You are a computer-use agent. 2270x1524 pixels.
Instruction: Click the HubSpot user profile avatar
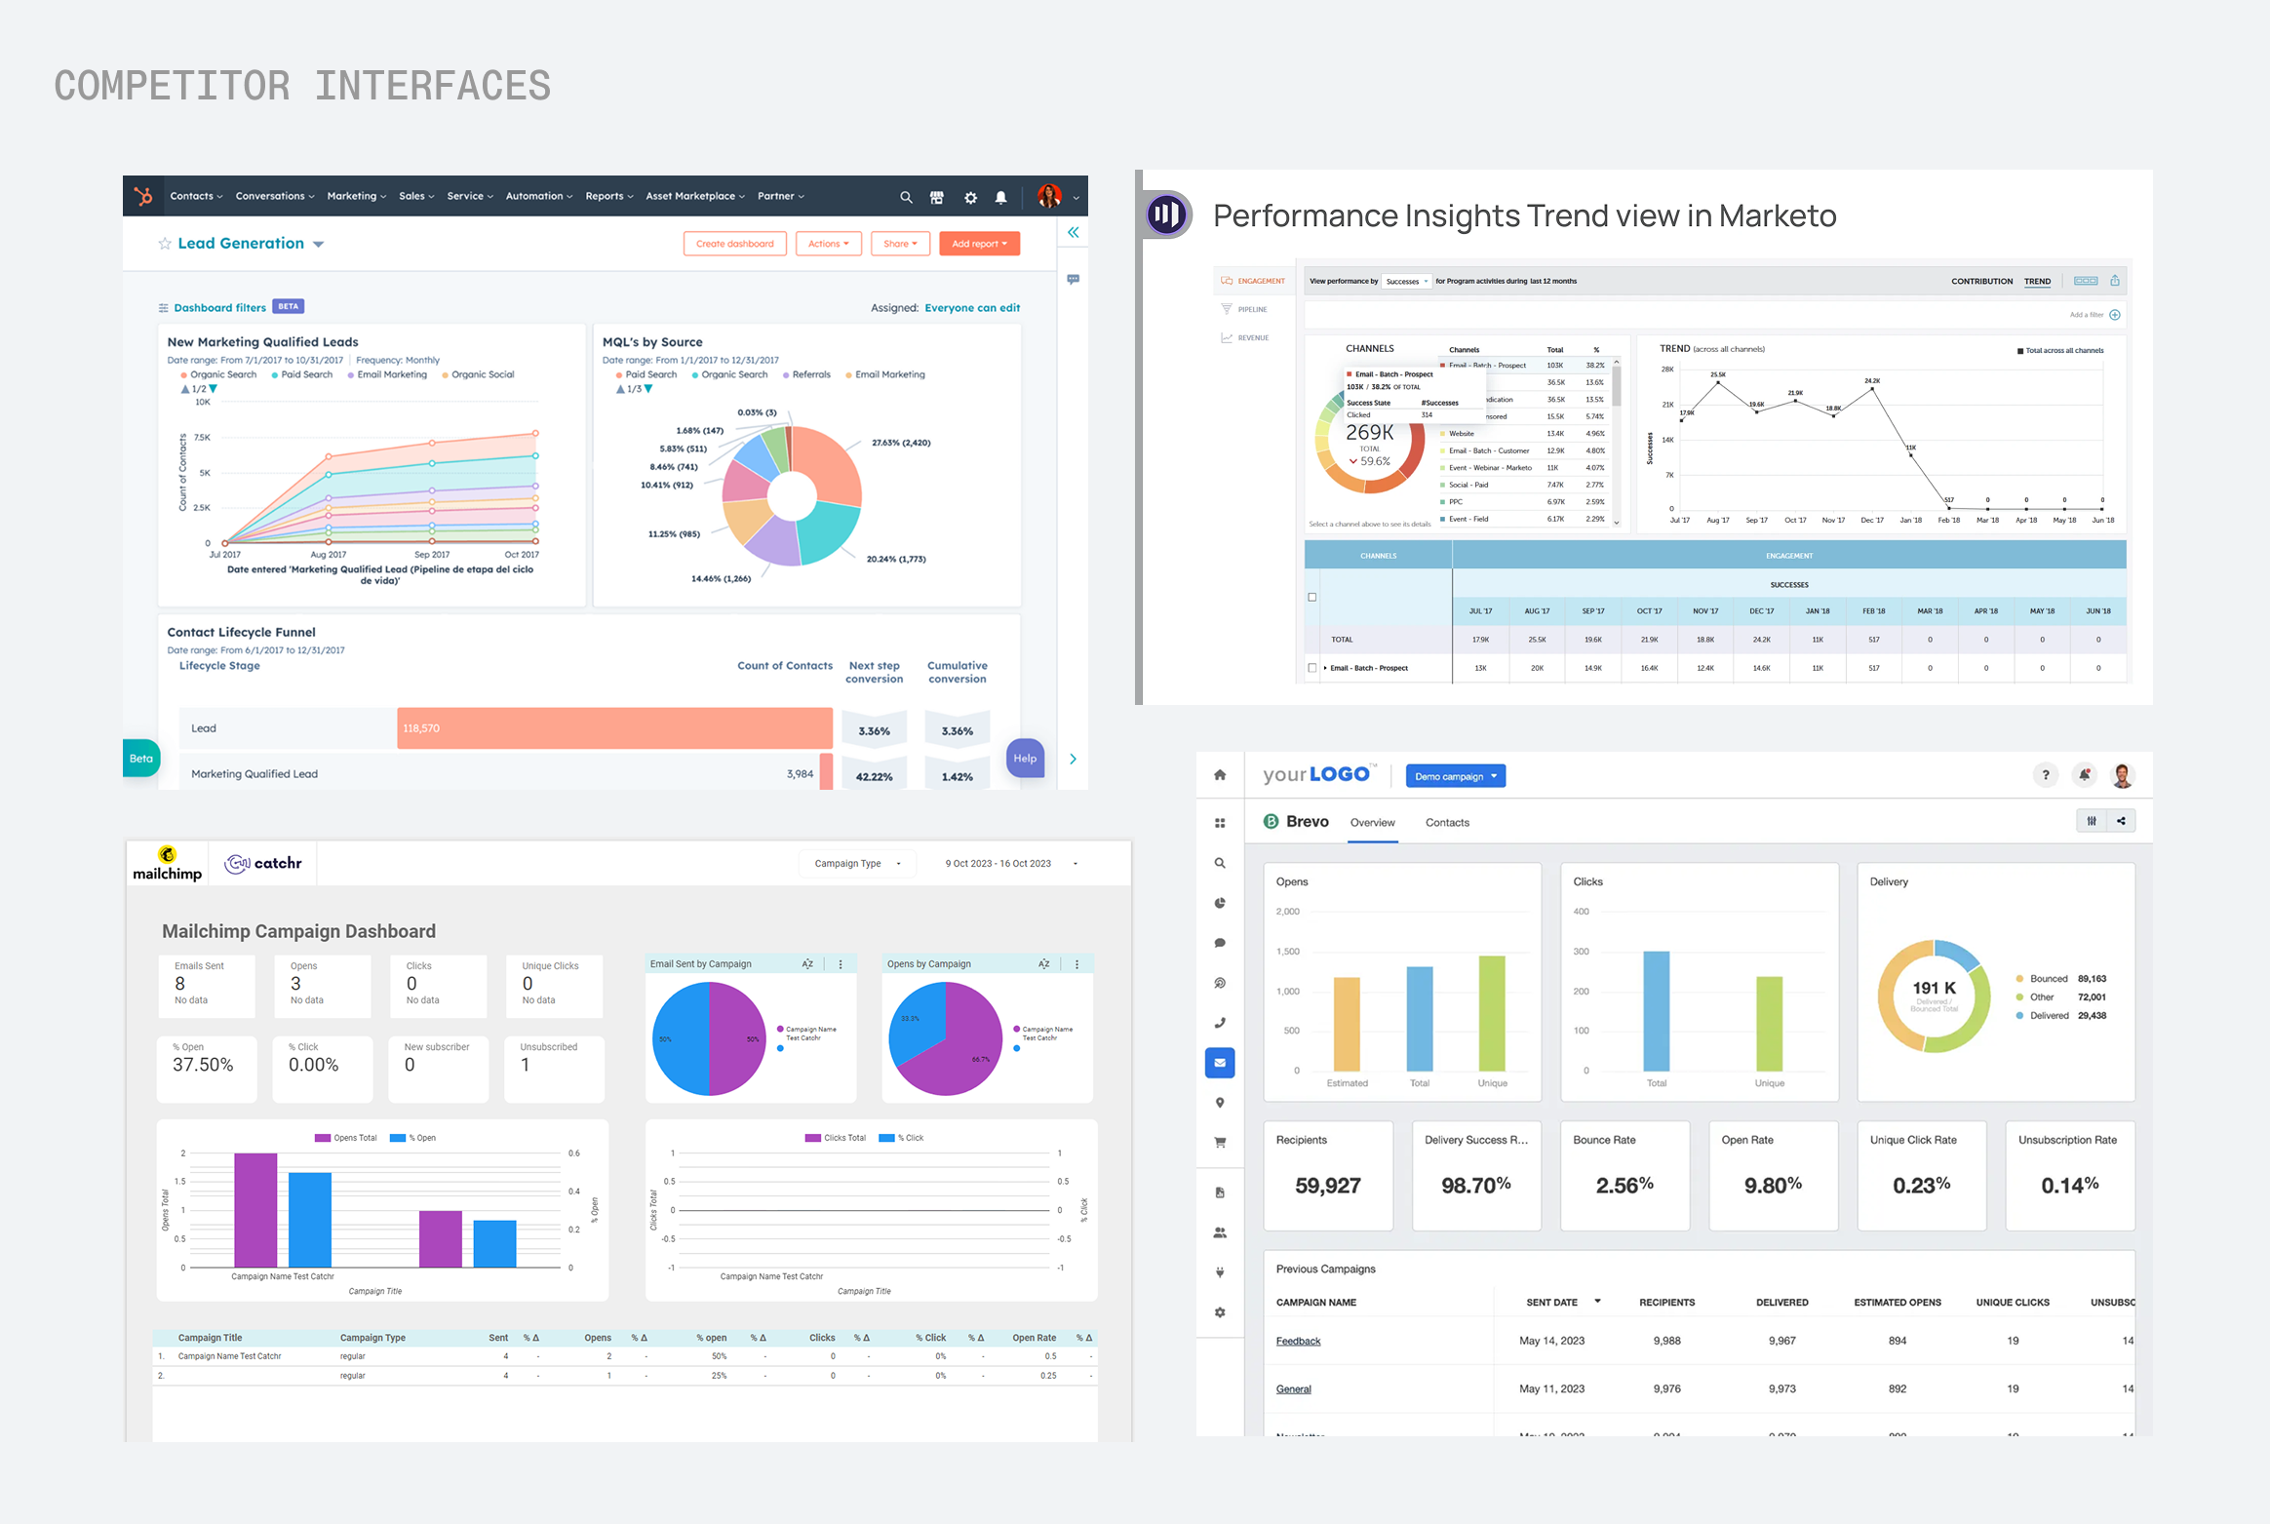pyautogui.click(x=1049, y=196)
